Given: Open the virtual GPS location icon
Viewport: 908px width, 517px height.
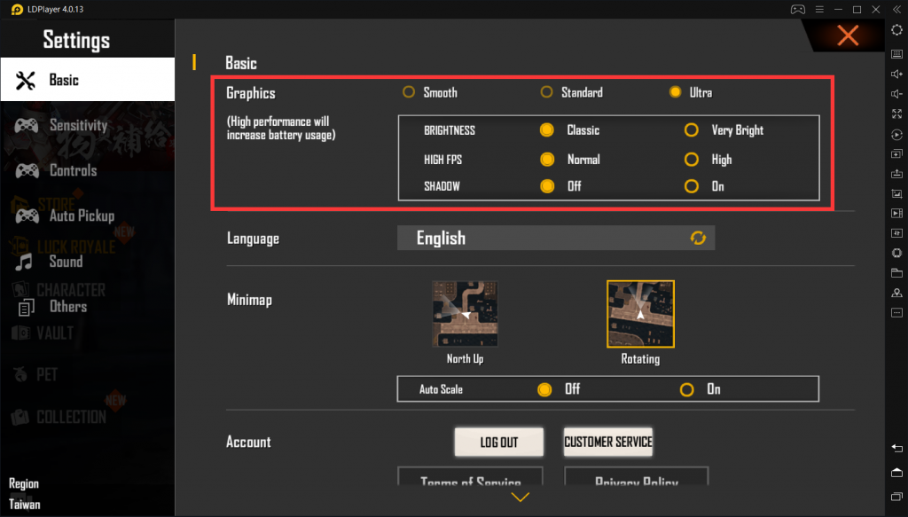Looking at the screenshot, I should 896,294.
